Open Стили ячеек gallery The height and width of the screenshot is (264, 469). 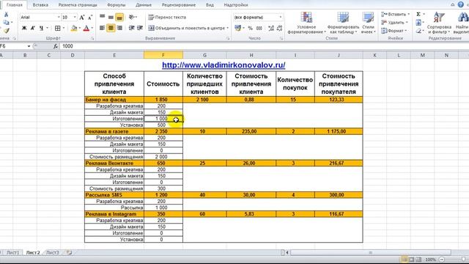point(368,23)
